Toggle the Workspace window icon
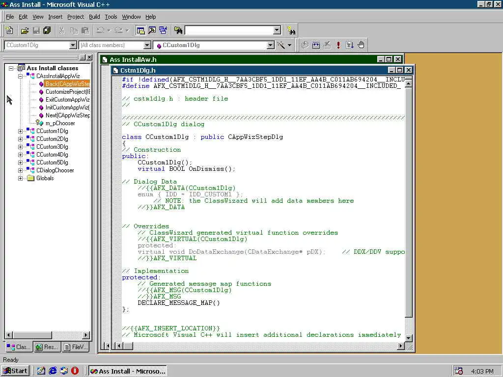 [x=140, y=30]
